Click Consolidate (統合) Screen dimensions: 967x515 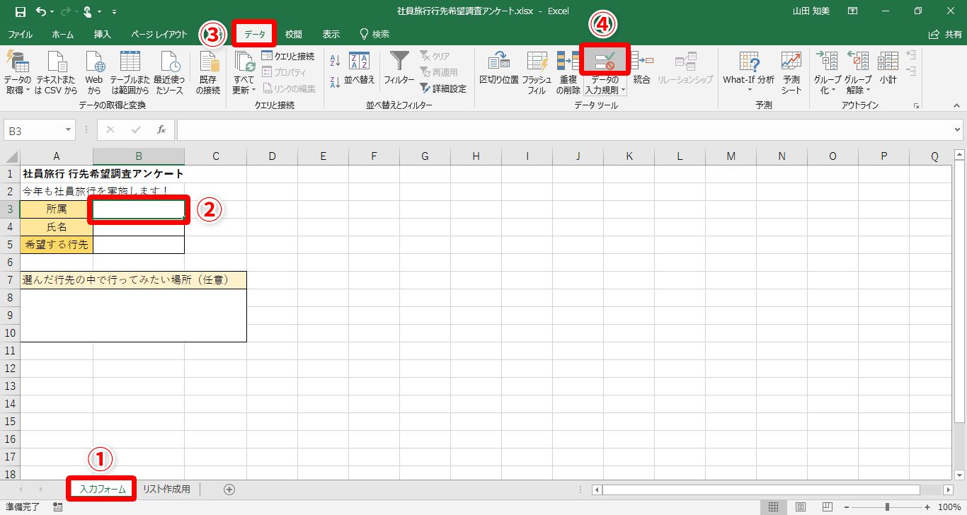pyautogui.click(x=641, y=69)
